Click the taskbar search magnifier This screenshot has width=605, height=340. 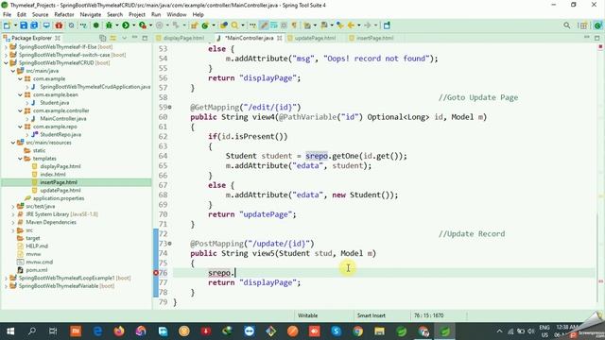click(x=32, y=331)
